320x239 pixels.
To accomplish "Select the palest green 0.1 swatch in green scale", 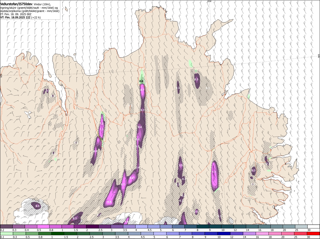I will pos(7,234).
